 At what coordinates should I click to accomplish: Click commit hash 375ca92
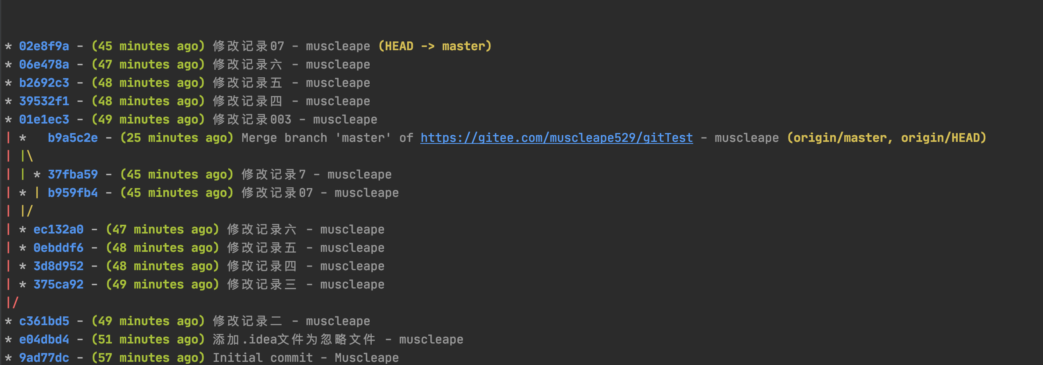(x=58, y=285)
